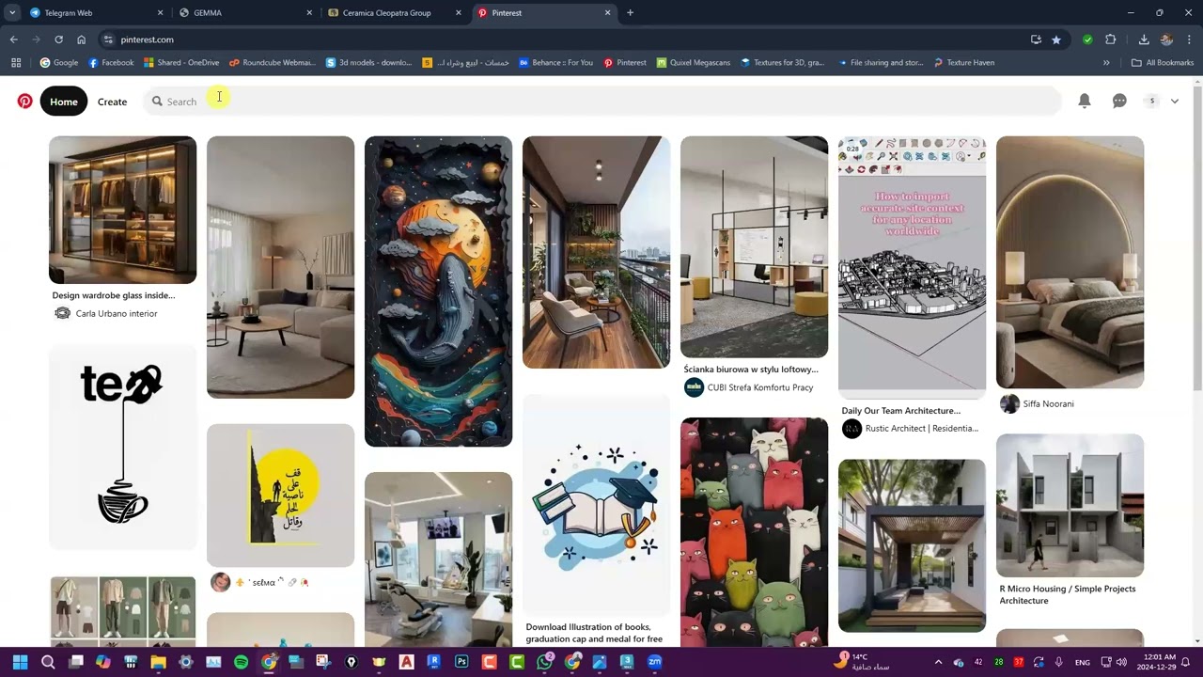Click Siffa Noorani profile link

coord(1048,404)
